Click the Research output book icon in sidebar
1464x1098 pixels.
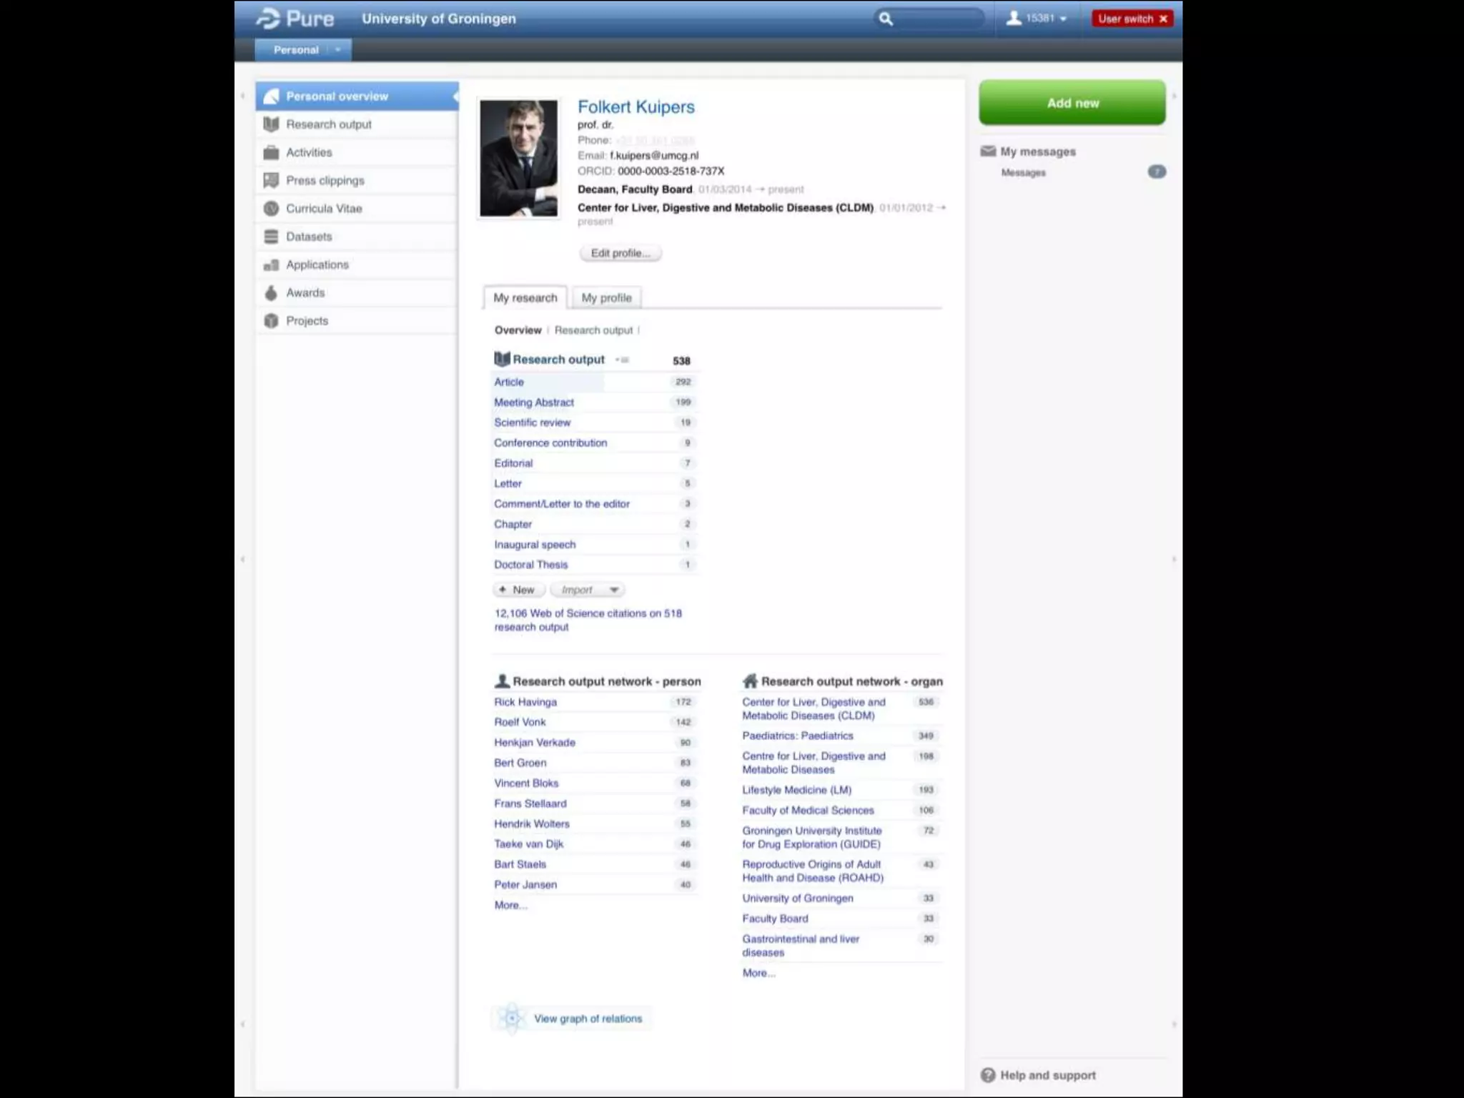[271, 124]
